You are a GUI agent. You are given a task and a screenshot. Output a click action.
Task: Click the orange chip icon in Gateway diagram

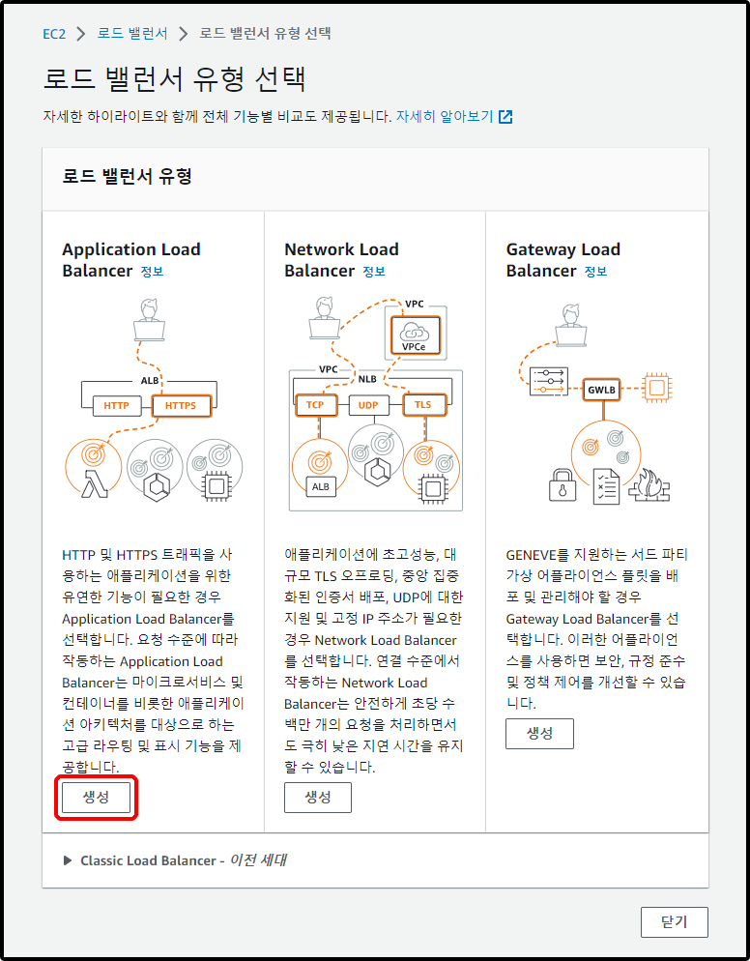[x=656, y=388]
